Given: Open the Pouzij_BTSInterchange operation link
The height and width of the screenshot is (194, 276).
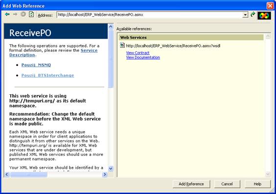Looking at the screenshot, I should click(x=47, y=75).
